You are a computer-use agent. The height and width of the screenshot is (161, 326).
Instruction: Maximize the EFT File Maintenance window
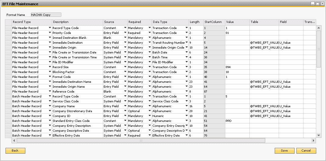click(317, 4)
